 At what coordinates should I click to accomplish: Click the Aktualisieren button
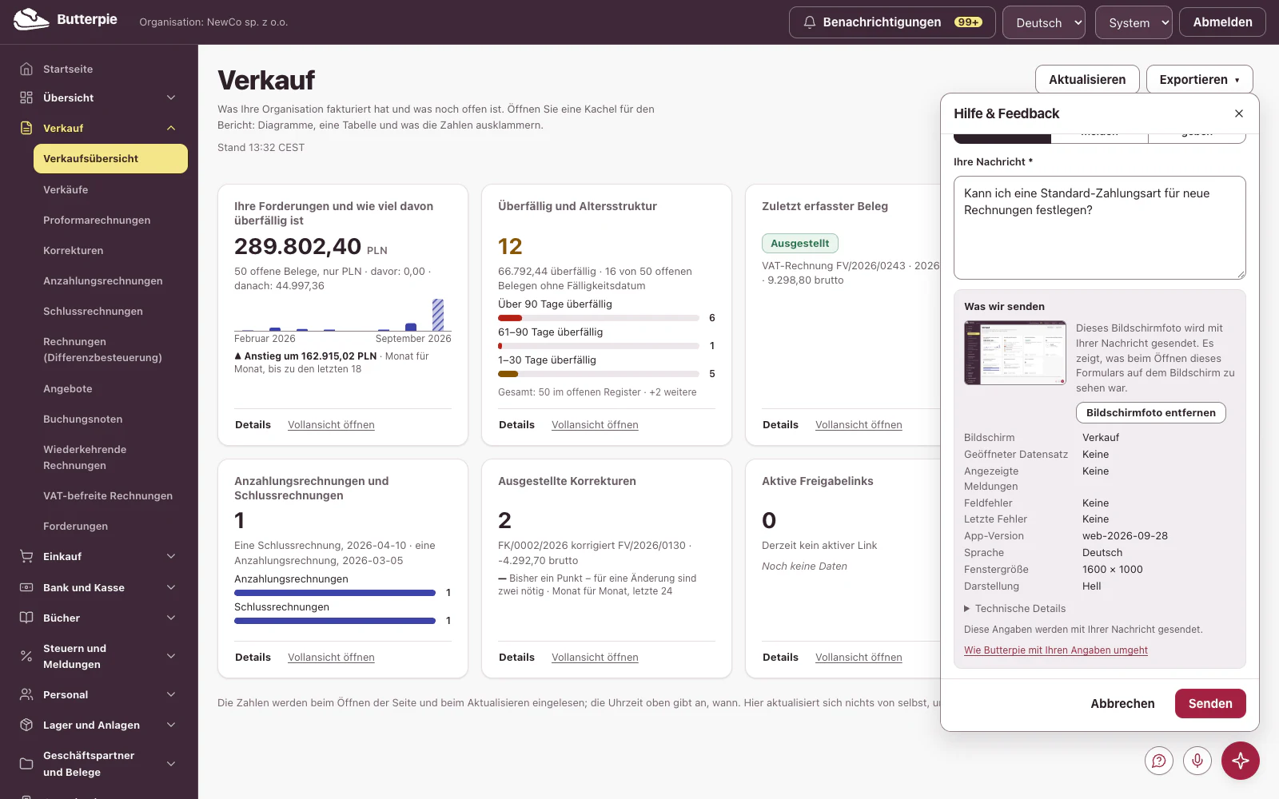1087,80
